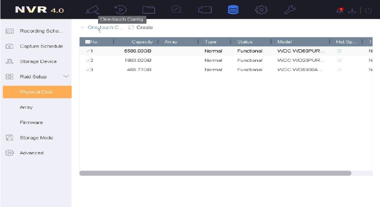Edit hot spare for disk 1
Viewport: 380px width, 207px height.
[339, 51]
